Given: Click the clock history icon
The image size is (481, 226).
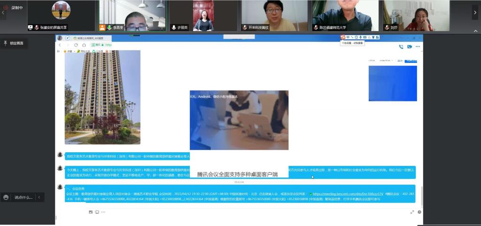Looking at the screenshot, I should pyautogui.click(x=419, y=212).
